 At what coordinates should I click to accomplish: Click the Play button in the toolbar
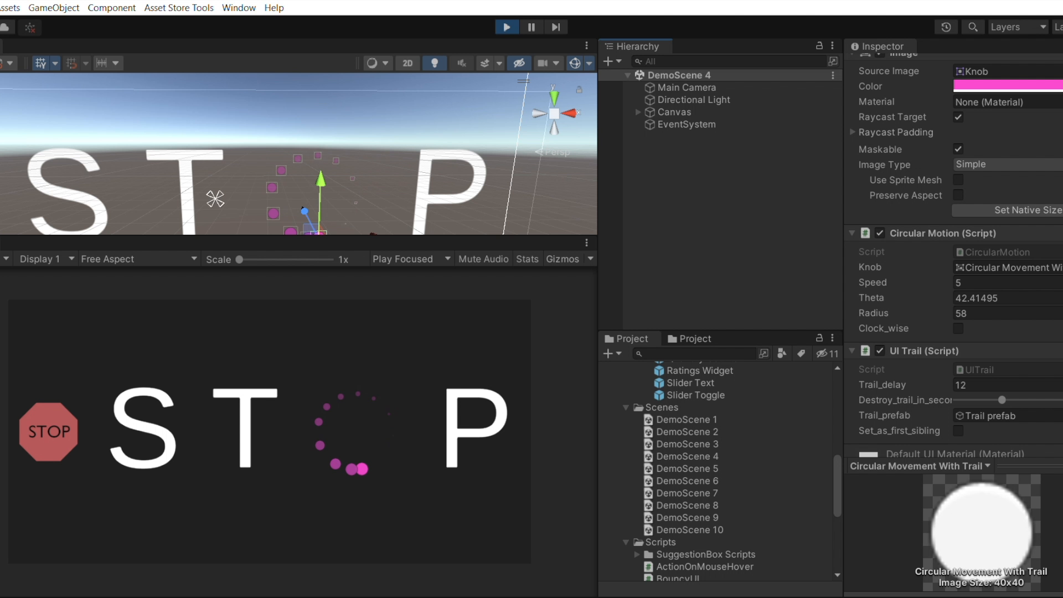[x=507, y=27]
